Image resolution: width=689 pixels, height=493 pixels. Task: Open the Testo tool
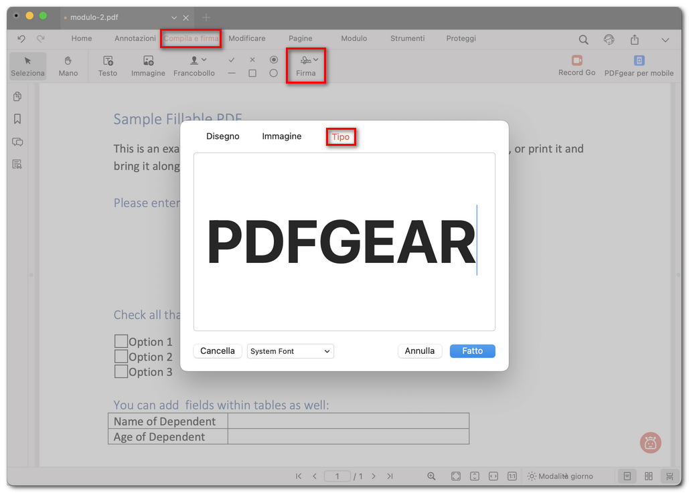[x=107, y=66]
